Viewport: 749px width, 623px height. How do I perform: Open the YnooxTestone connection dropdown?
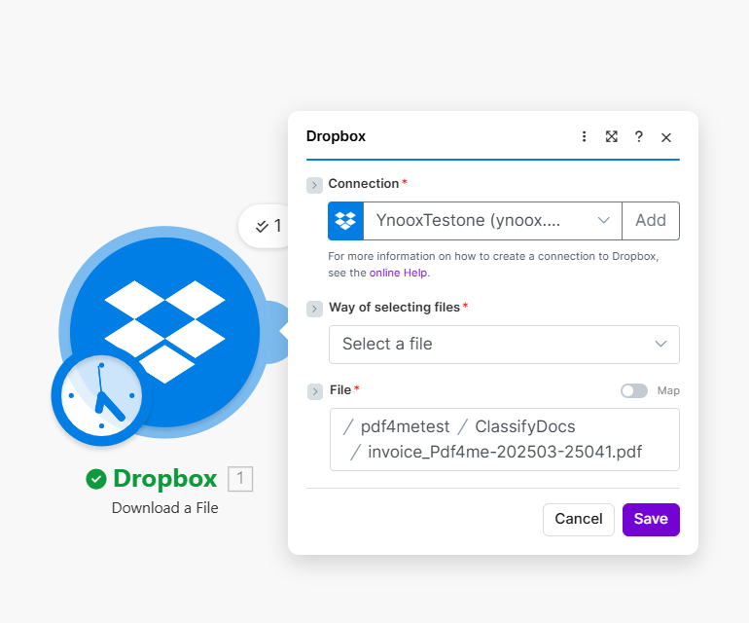pyautogui.click(x=492, y=220)
